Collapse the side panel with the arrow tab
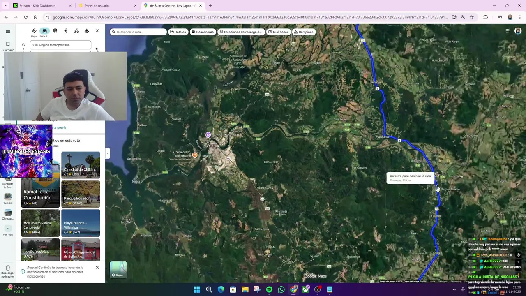526x296 pixels. pyautogui.click(x=108, y=153)
